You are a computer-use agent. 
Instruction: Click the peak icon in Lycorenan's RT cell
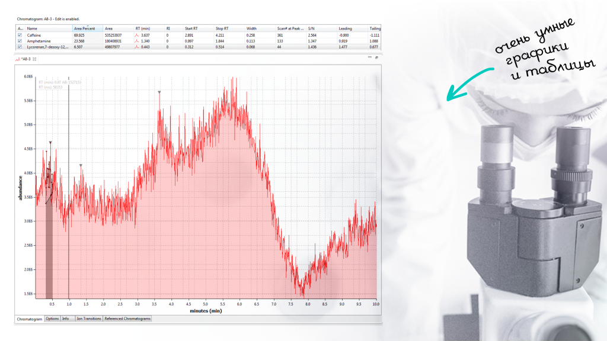(x=138, y=46)
